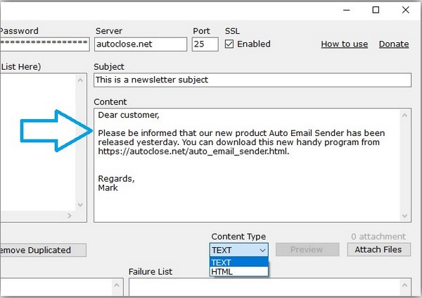Toggle the SSL Enabled checkbox

[230, 44]
